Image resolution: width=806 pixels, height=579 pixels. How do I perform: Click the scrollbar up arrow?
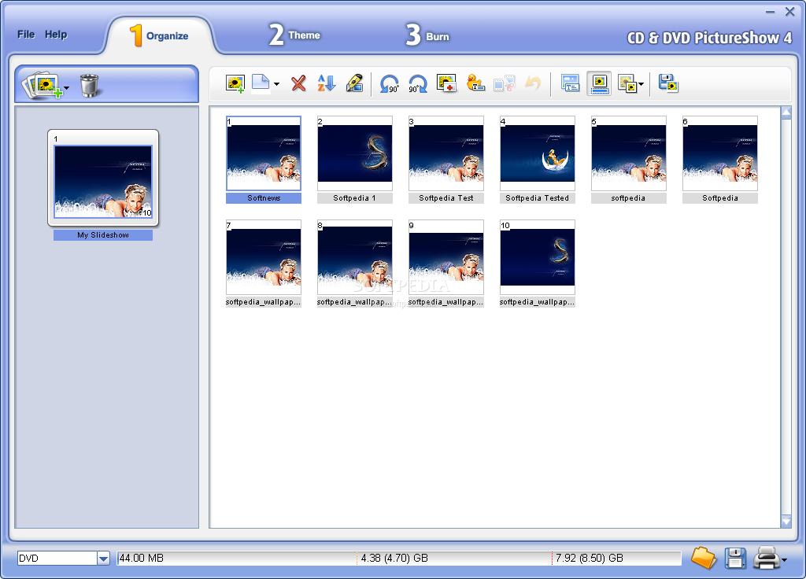coord(786,113)
